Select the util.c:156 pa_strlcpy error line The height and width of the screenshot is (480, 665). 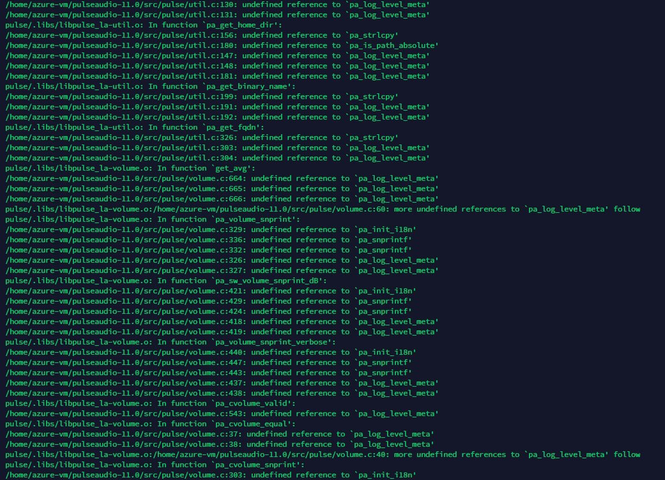(202, 35)
